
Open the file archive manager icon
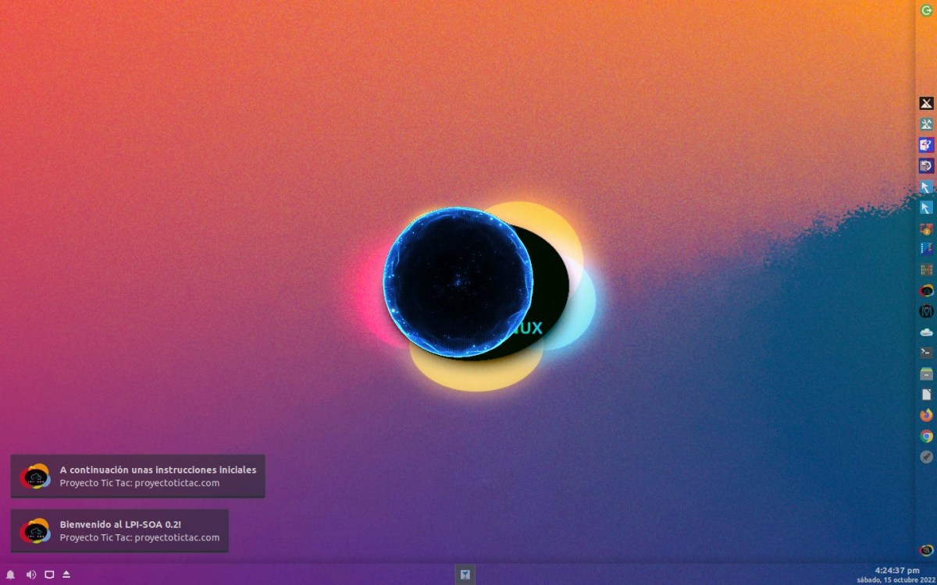[x=926, y=374]
